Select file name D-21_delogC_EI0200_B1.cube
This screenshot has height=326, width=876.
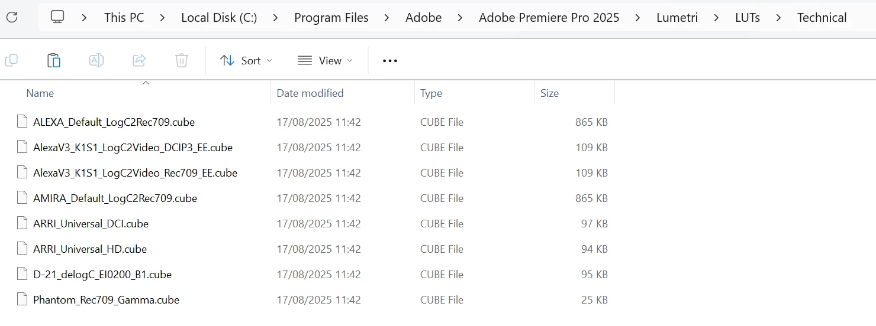[x=102, y=275]
